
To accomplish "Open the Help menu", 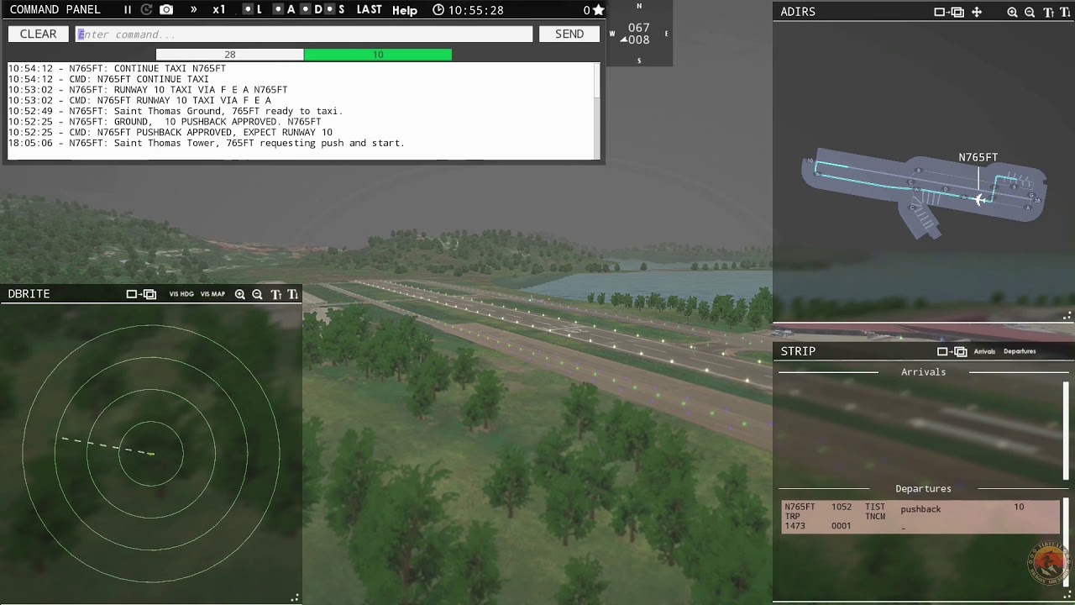I will (x=405, y=10).
